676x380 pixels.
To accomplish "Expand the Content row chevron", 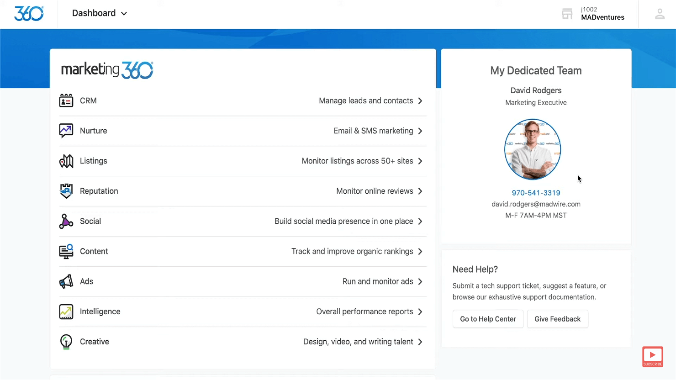I will click(x=420, y=251).
